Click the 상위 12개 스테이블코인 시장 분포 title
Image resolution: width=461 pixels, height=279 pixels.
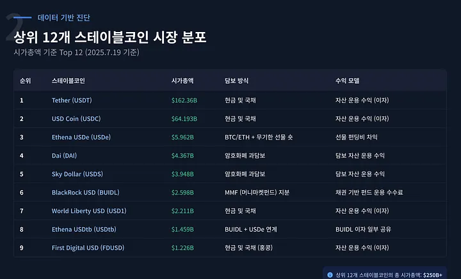(110, 36)
